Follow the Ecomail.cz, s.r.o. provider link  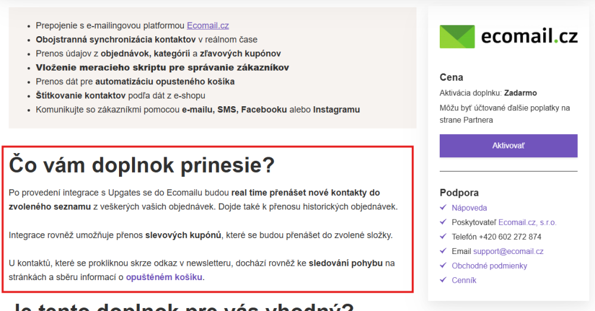(x=527, y=223)
